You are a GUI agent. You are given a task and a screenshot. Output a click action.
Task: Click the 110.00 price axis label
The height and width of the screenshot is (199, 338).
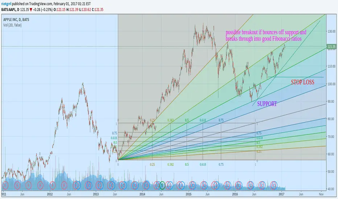pos(331,66)
